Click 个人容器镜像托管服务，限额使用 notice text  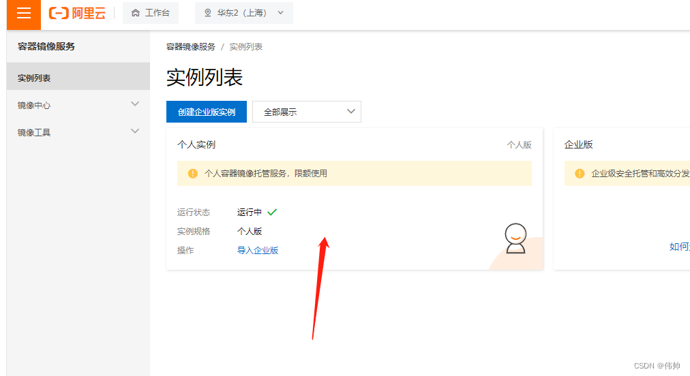(x=266, y=174)
